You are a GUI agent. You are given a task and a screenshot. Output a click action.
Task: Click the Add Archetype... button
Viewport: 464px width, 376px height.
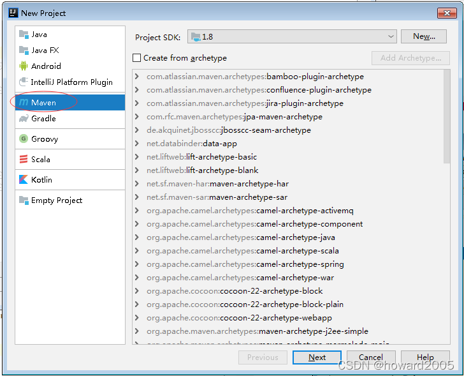[x=410, y=58]
